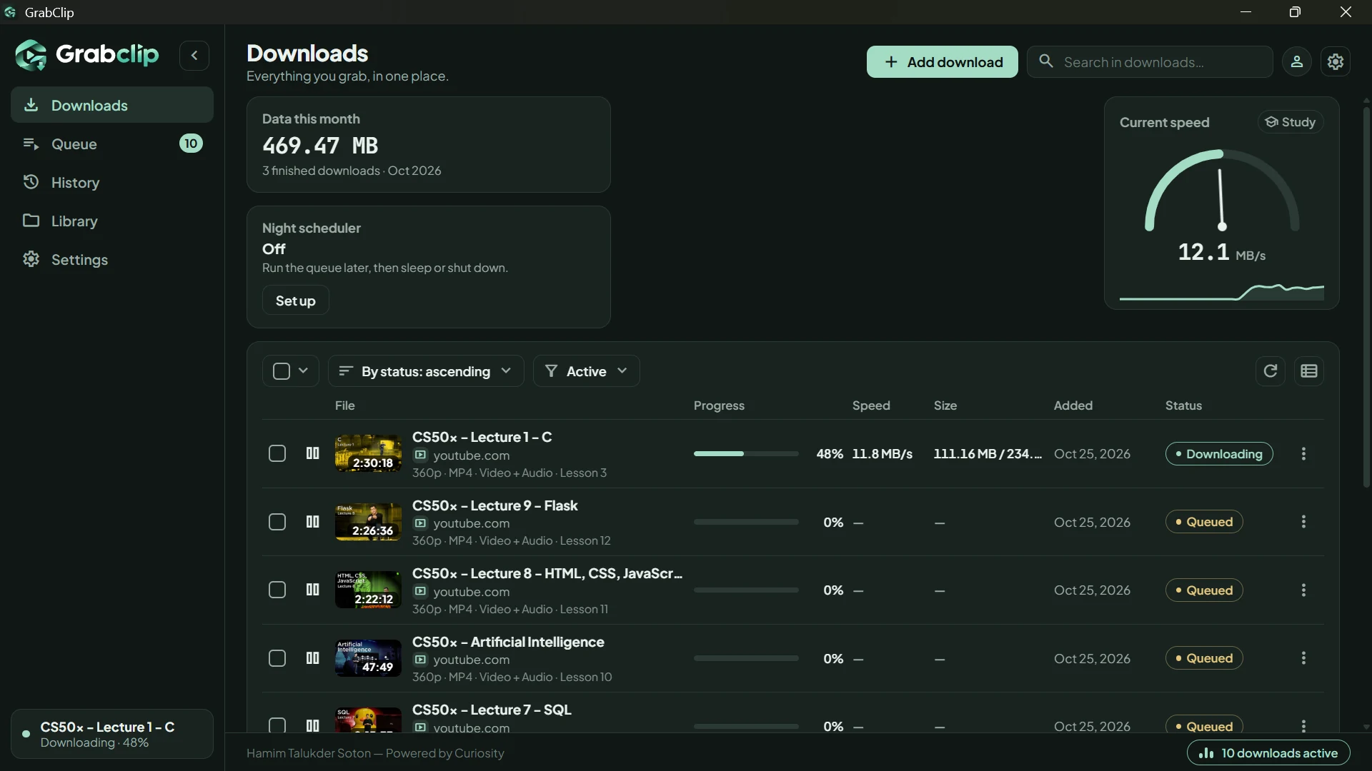This screenshot has width=1372, height=771.
Task: Select the Lecture 8 HTML, CSS checkbox
Action: click(x=277, y=590)
